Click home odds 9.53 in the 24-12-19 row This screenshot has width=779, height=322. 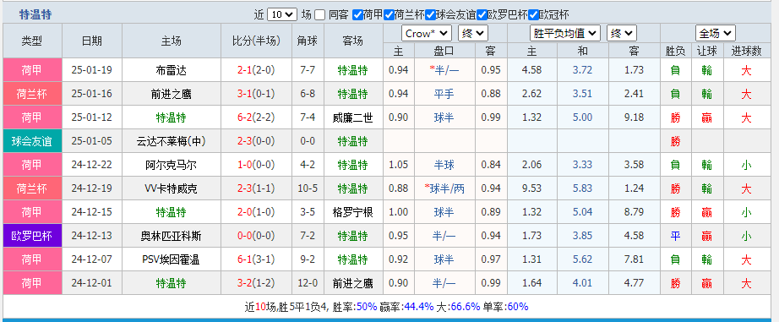tap(531, 188)
